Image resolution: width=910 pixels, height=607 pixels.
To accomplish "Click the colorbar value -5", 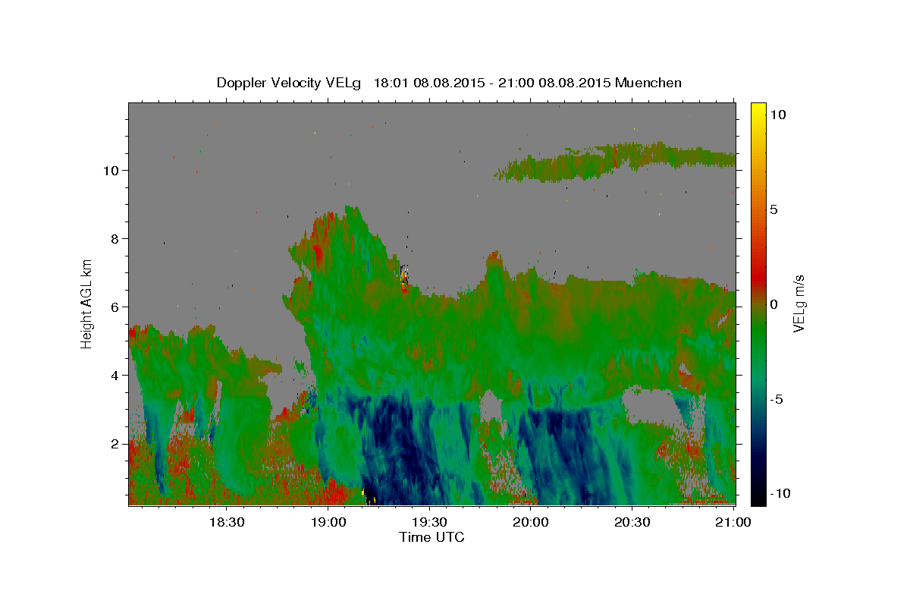I will pos(777,399).
